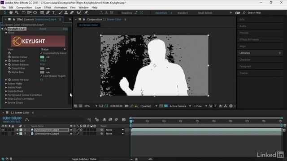Select the Eraser tool
The image size is (287, 161).
(72, 13)
